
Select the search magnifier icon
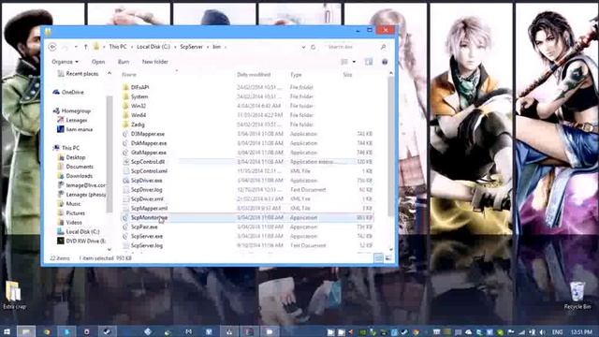pyautogui.click(x=383, y=47)
